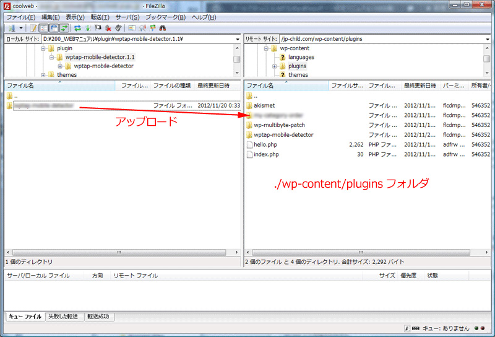
Task: Open the 編集(E) menu
Action: pos(51,17)
